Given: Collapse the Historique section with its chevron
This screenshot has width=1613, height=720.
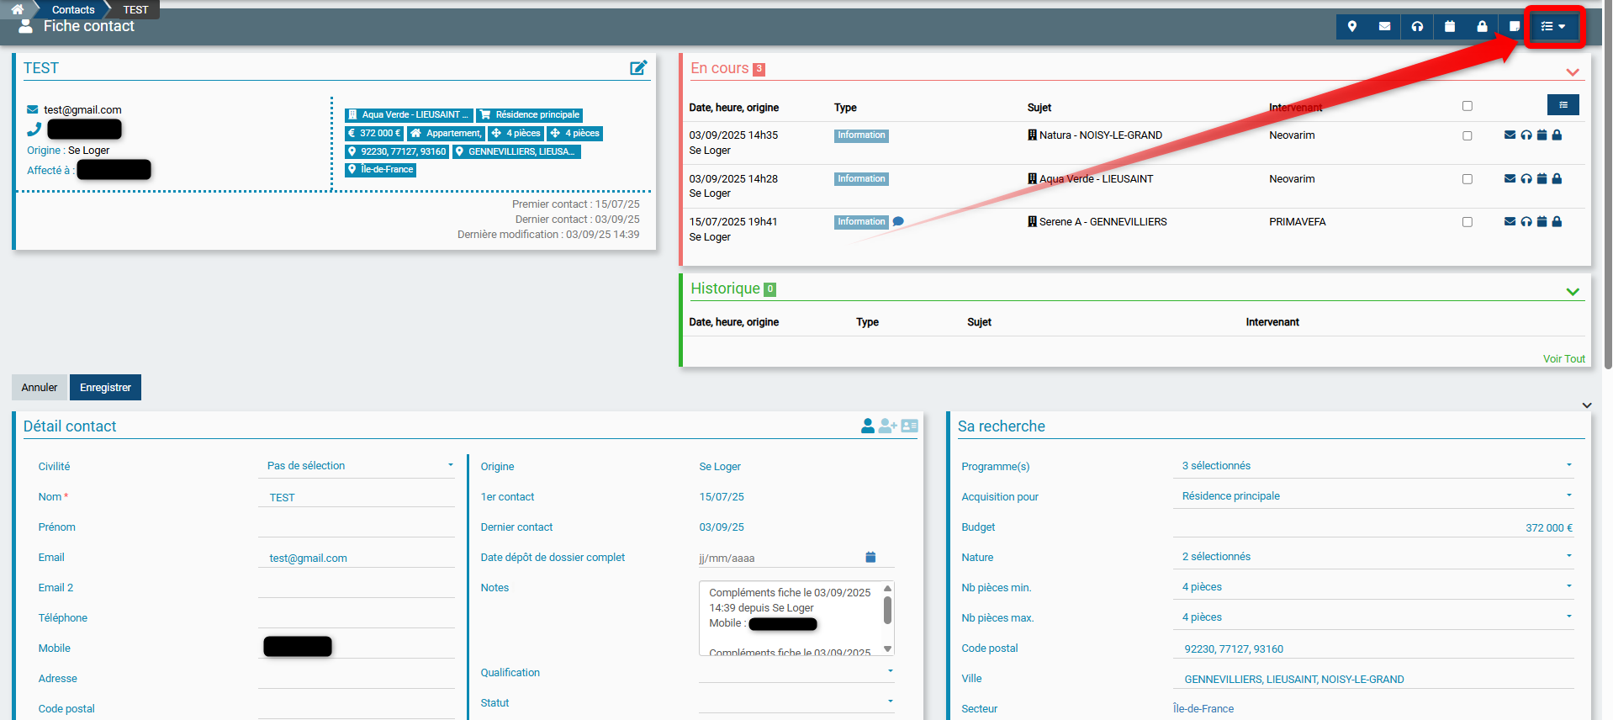Looking at the screenshot, I should pos(1573,292).
